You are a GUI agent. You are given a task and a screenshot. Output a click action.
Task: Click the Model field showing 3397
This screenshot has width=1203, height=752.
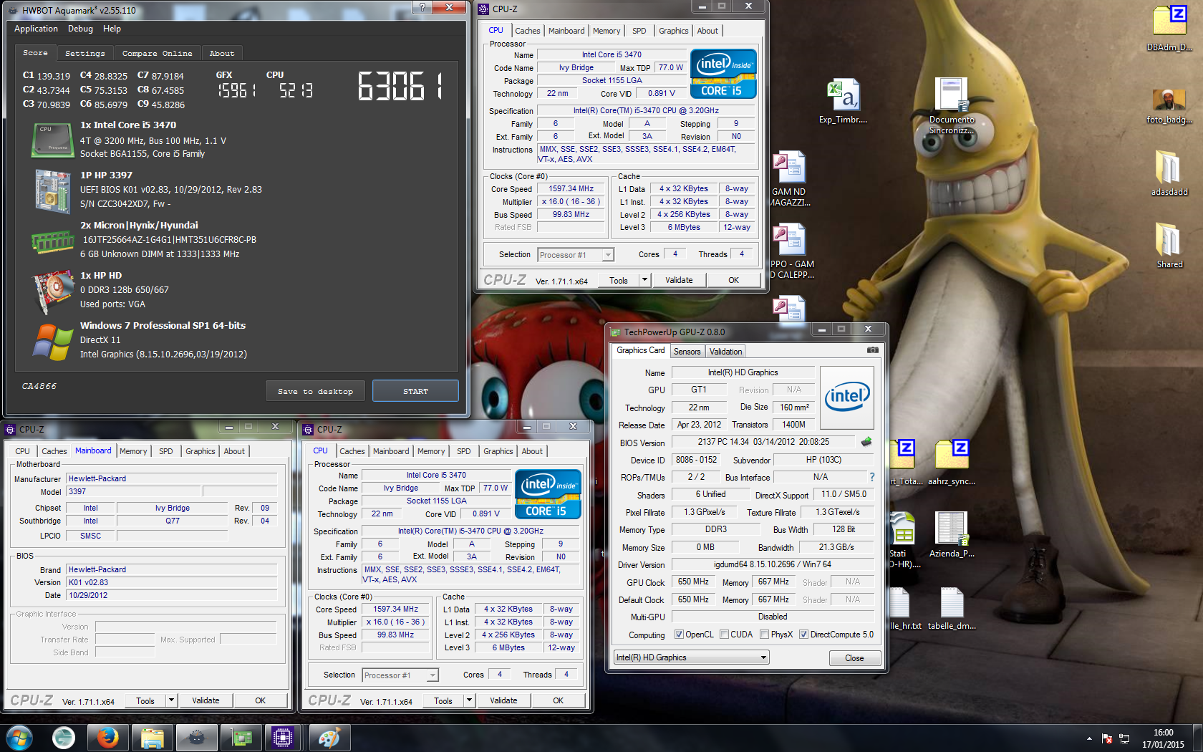[134, 491]
